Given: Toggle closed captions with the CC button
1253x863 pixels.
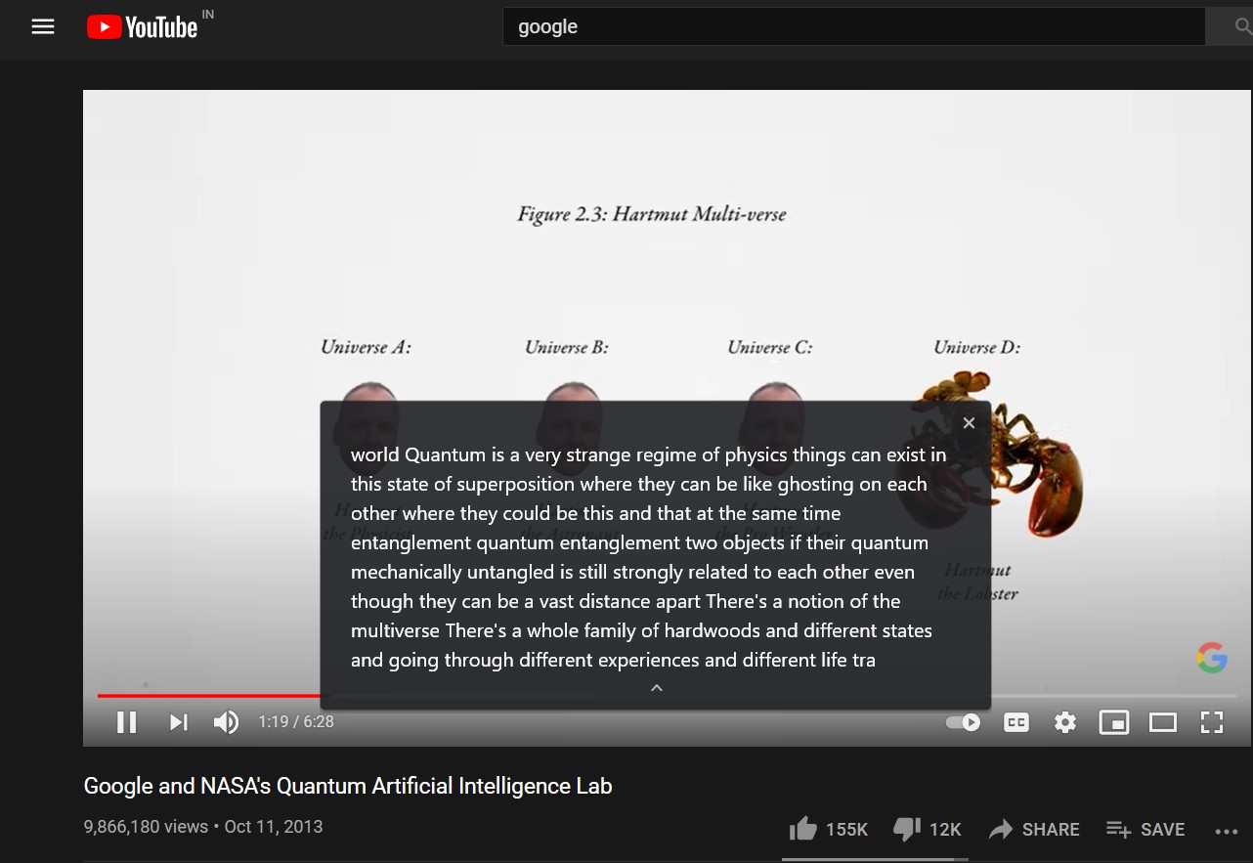Looking at the screenshot, I should pos(1015,721).
